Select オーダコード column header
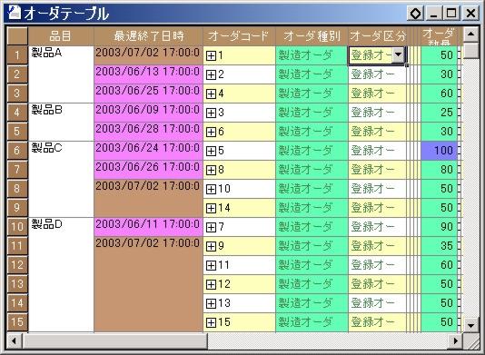This screenshot has width=485, height=355. 239,36
